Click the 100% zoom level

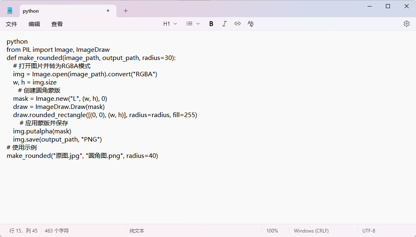[272, 230]
